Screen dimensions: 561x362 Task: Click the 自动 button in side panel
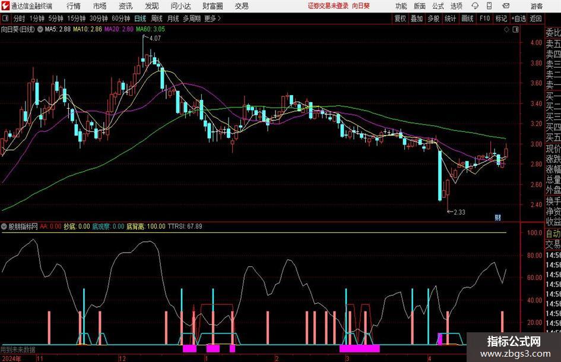click(553, 234)
